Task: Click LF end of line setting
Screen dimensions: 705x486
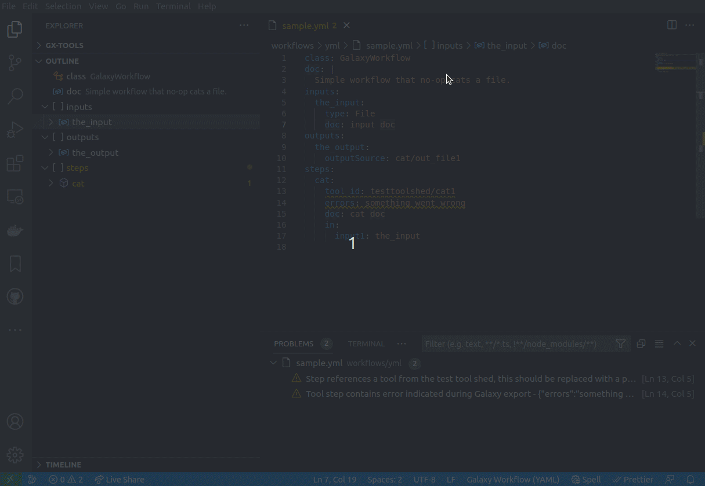Action: click(451, 480)
